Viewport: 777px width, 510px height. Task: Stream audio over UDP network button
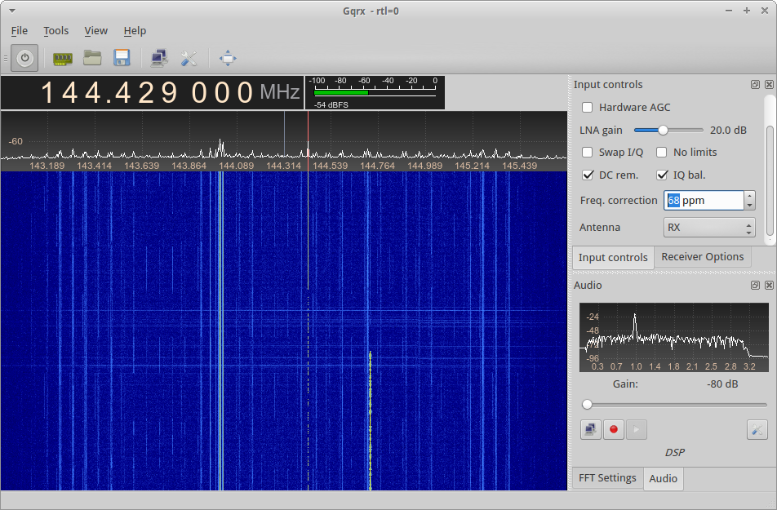click(x=591, y=429)
